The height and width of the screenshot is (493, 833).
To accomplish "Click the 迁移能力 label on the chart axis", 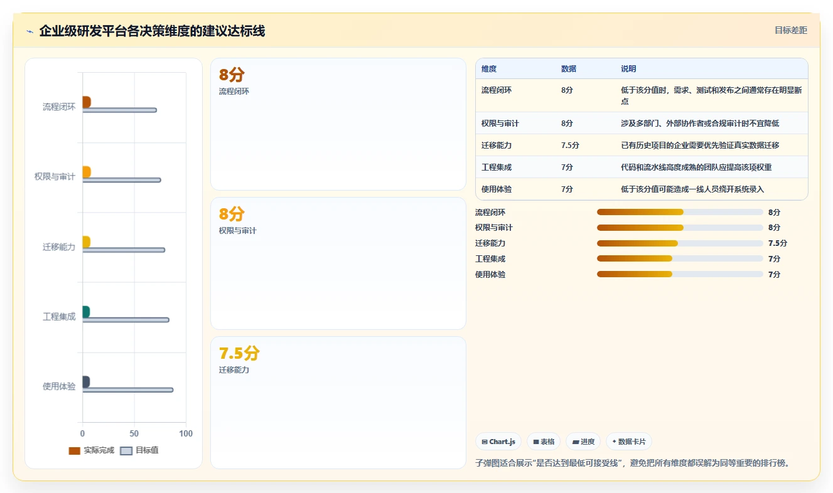I will coord(59,247).
